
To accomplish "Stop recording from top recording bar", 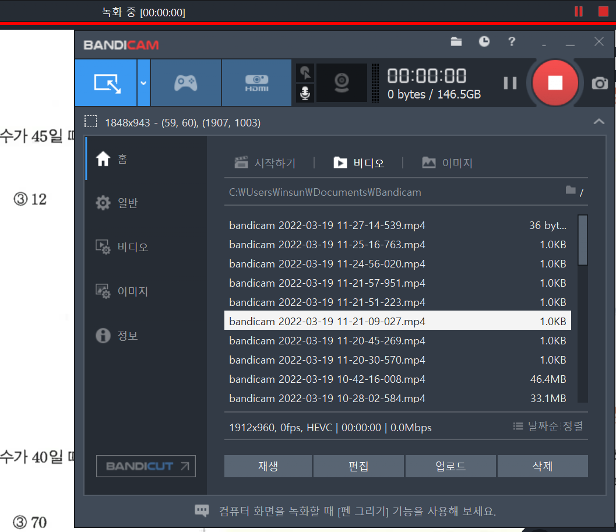I will pos(603,12).
